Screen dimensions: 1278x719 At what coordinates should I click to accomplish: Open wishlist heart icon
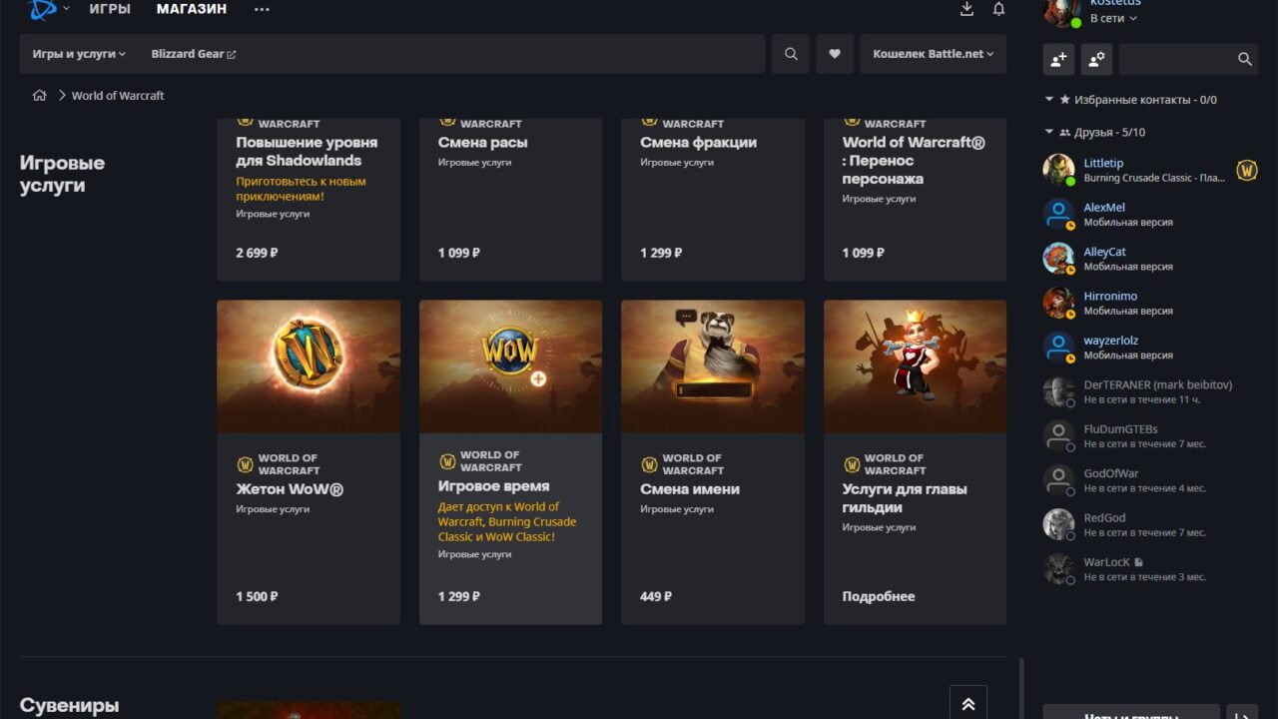(835, 54)
